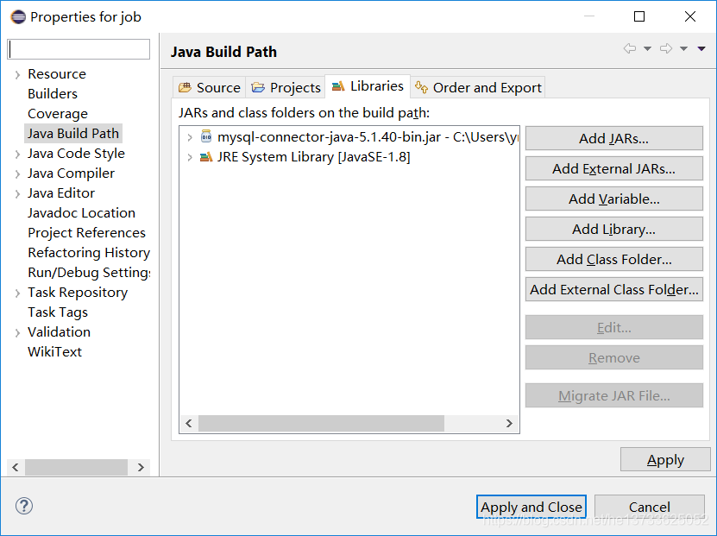Switch to the Source tab
Viewport: 717px width, 536px height.
pos(210,87)
